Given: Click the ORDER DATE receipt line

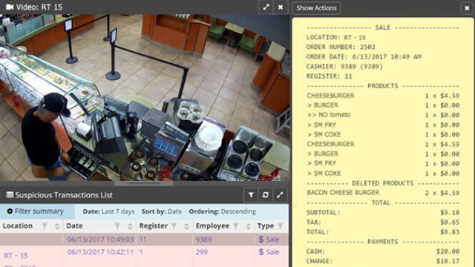Looking at the screenshot, I should coord(364,57).
